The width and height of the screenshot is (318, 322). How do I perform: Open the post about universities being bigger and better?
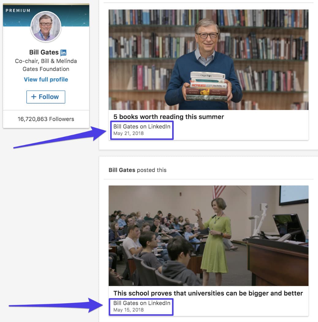click(x=208, y=293)
